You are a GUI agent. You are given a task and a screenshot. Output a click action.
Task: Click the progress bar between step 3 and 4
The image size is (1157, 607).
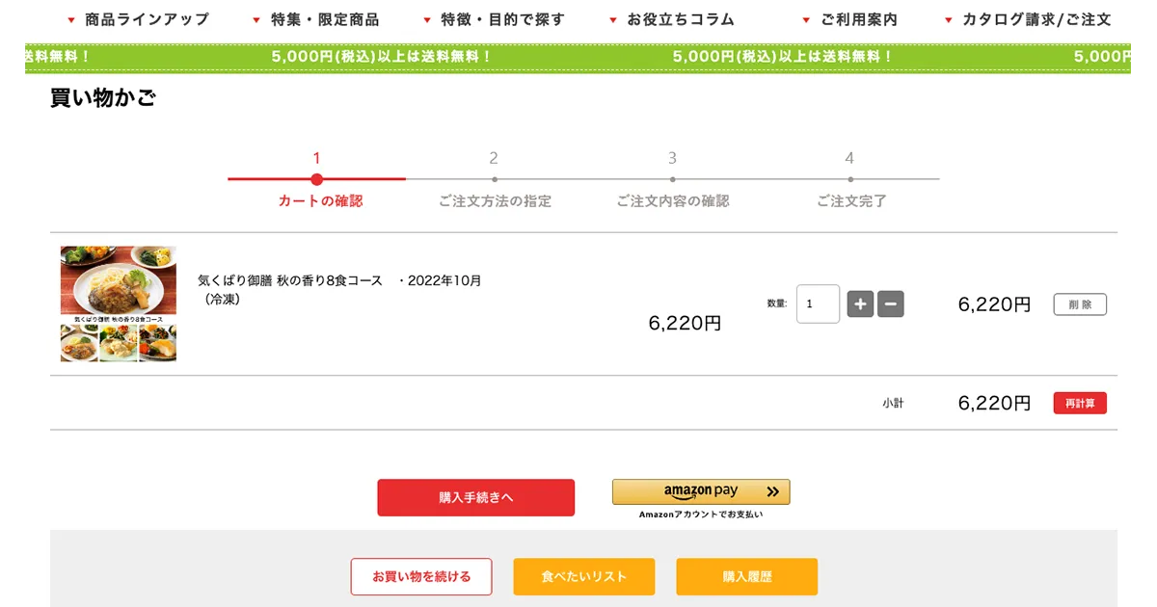(x=762, y=179)
